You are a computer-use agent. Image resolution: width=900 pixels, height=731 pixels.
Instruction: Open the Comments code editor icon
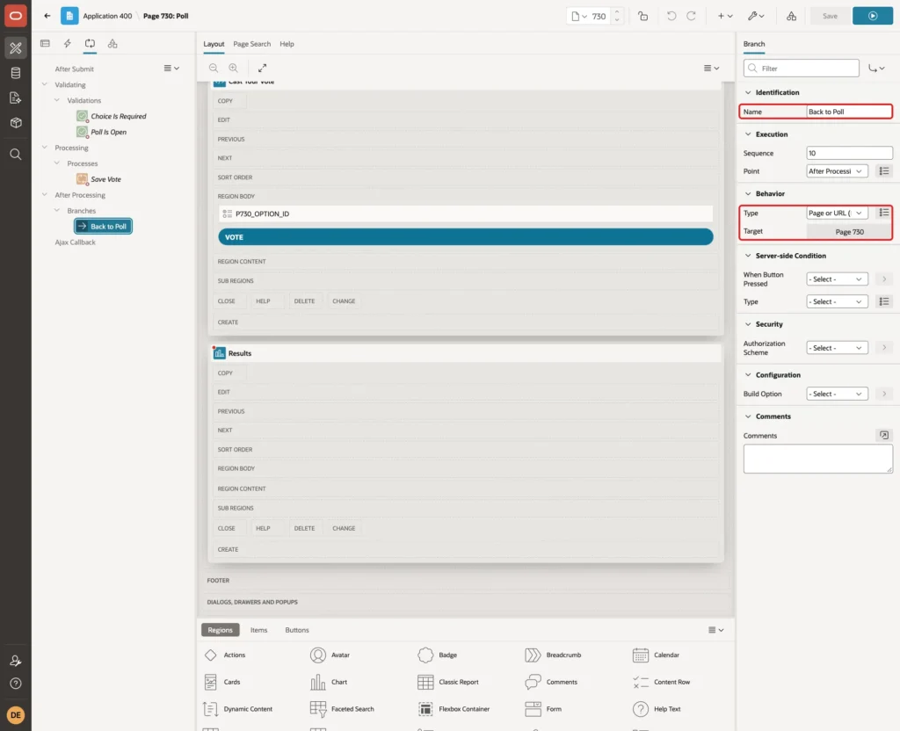[x=884, y=436]
